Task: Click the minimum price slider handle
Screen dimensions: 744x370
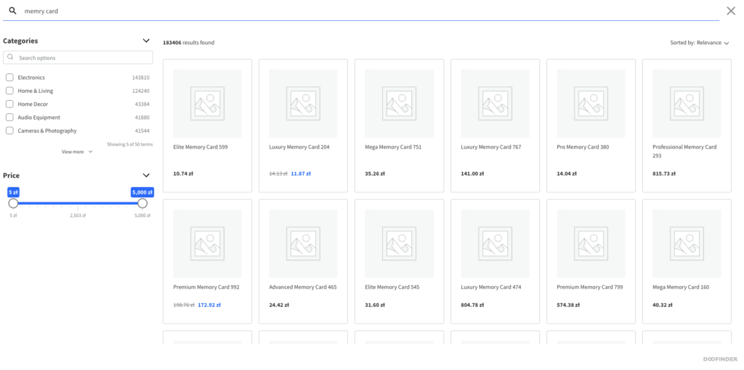Action: [x=13, y=203]
